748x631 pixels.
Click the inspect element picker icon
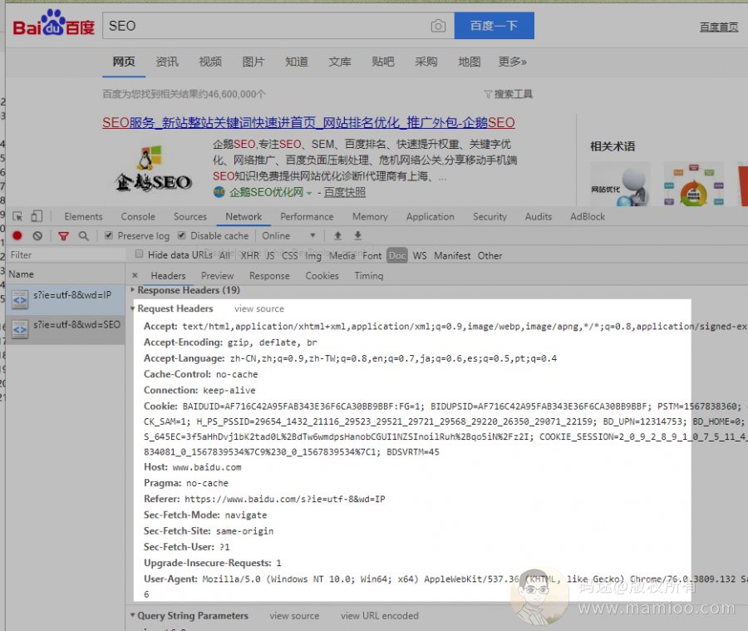coord(17,216)
